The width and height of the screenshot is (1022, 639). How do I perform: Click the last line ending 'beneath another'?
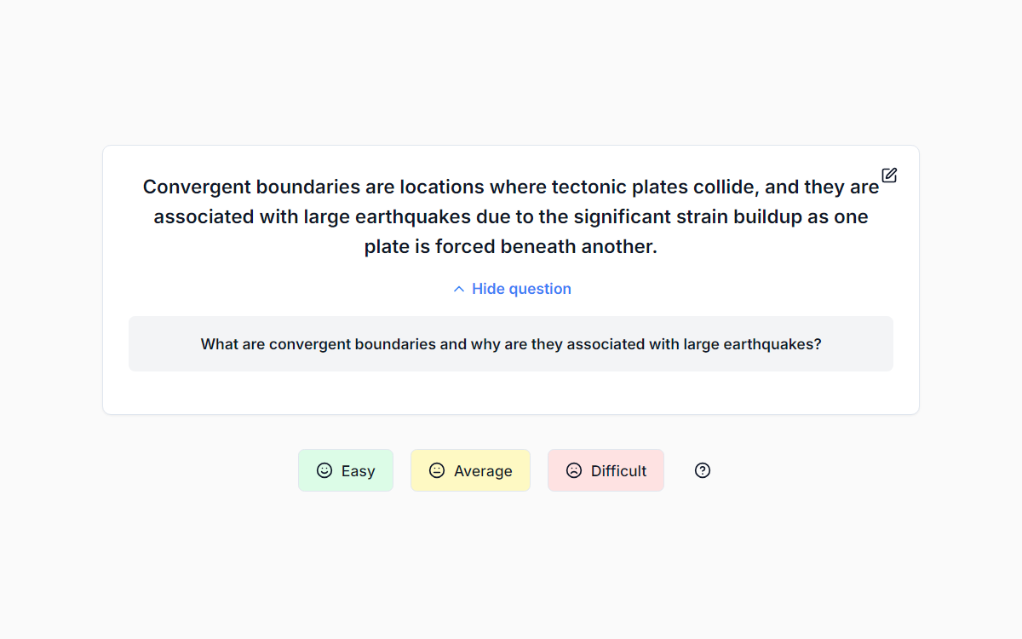click(511, 247)
